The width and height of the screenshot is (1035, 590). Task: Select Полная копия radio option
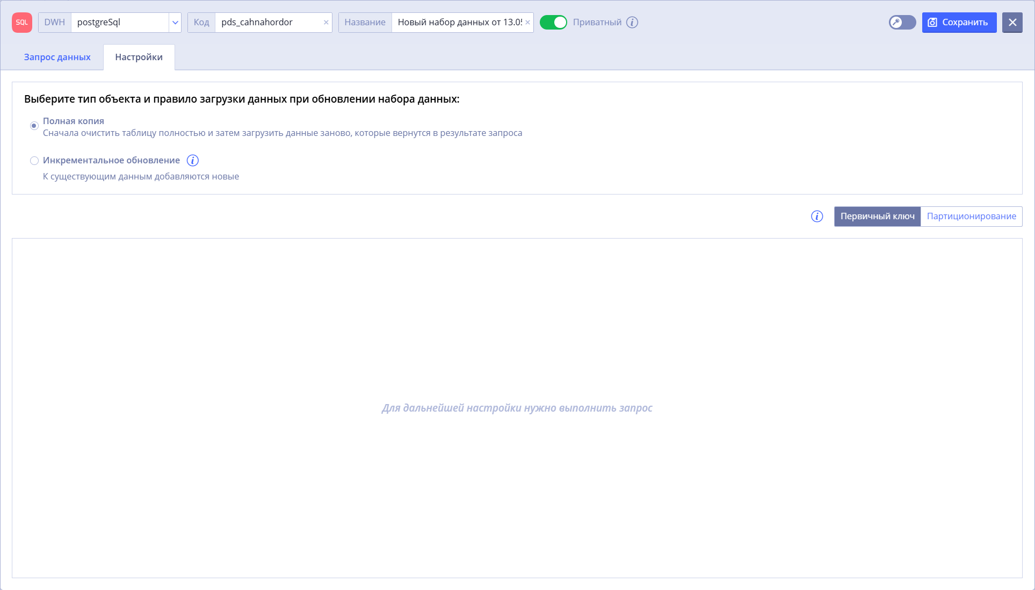(x=34, y=126)
